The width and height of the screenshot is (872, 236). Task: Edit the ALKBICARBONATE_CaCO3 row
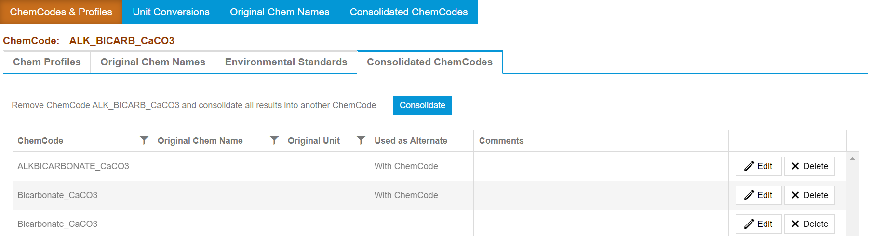click(758, 166)
